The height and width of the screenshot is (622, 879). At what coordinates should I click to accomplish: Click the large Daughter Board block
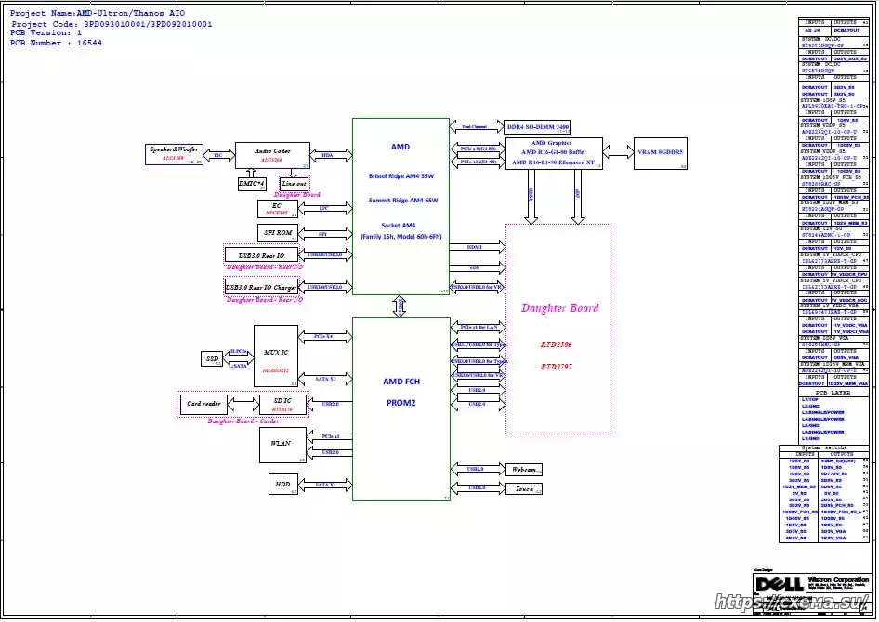tap(558, 329)
